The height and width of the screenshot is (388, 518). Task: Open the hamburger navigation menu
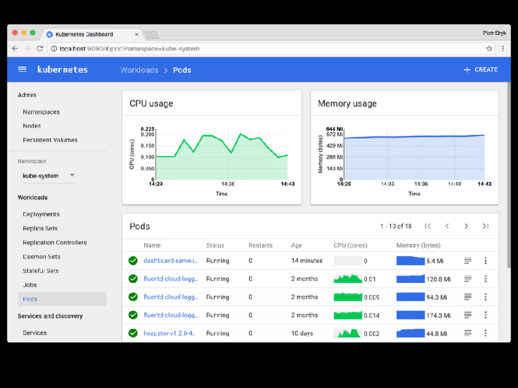pos(22,69)
